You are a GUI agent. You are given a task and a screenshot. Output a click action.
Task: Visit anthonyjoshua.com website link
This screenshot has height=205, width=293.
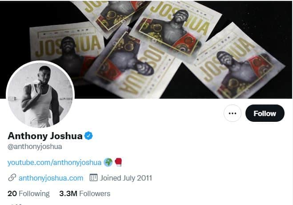[51, 178]
